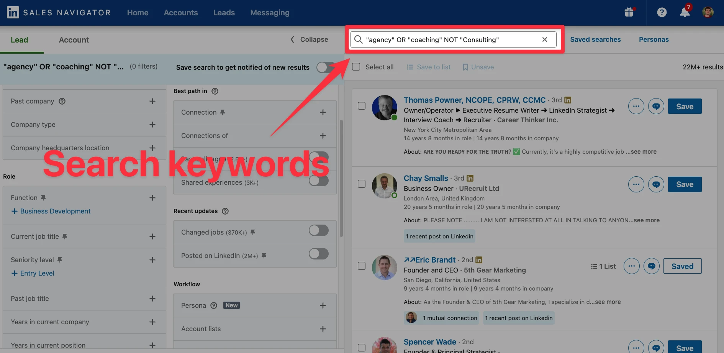Click LinkedIn badge next to Thomas Powner
This screenshot has height=353, width=724.
[x=568, y=100]
